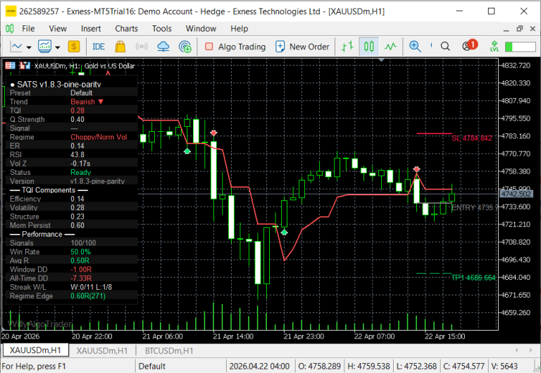Click the status bar date 2026.04.22 04:00
This screenshot has height=373, width=541.
(x=259, y=366)
